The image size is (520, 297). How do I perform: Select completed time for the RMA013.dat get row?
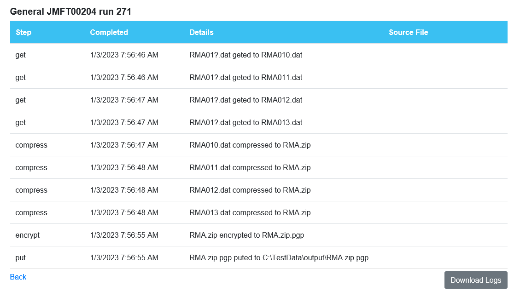click(x=124, y=122)
